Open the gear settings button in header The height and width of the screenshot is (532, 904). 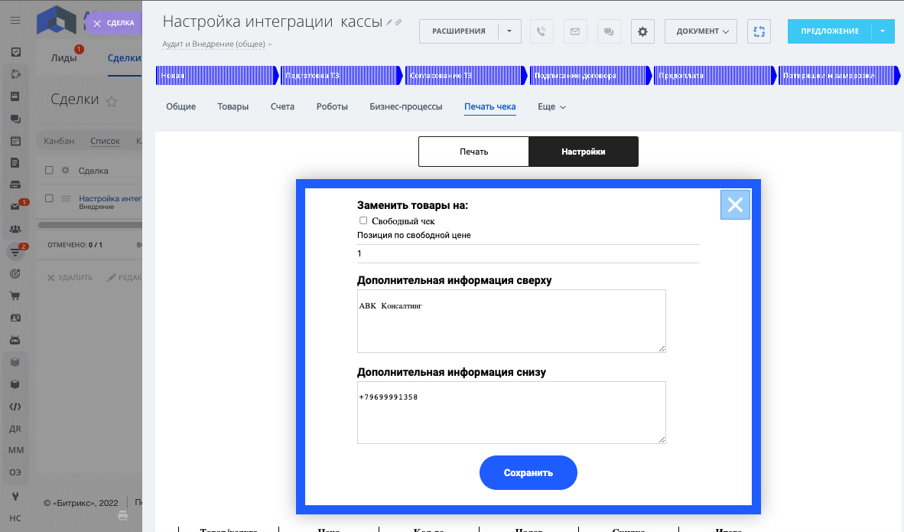(643, 31)
